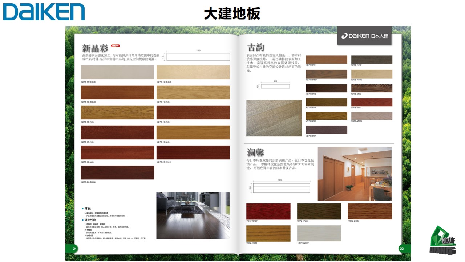Select the YD78-MWH pale taupe swatch
The width and height of the screenshot is (465, 262).
372,116
